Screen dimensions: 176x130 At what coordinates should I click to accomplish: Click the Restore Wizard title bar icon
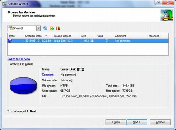(x=4, y=4)
